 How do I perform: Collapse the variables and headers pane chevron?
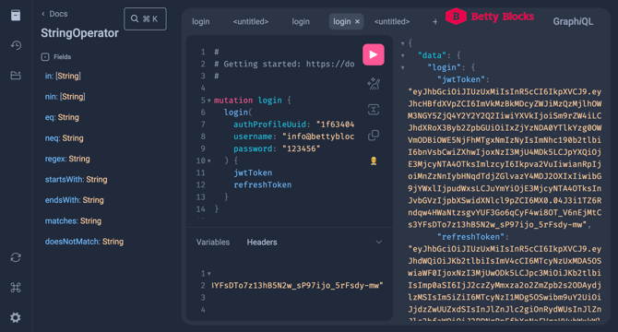click(379, 242)
